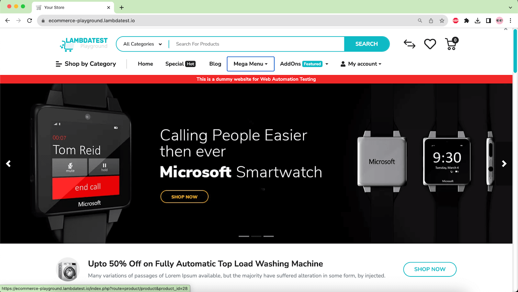Bookmark this page with the star

click(x=442, y=21)
